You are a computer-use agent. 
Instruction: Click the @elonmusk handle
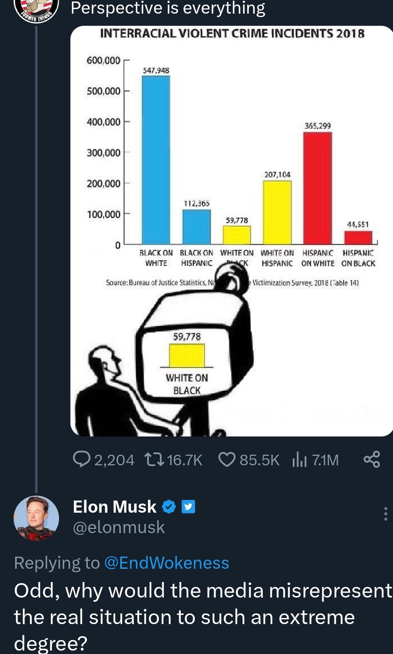point(119,527)
